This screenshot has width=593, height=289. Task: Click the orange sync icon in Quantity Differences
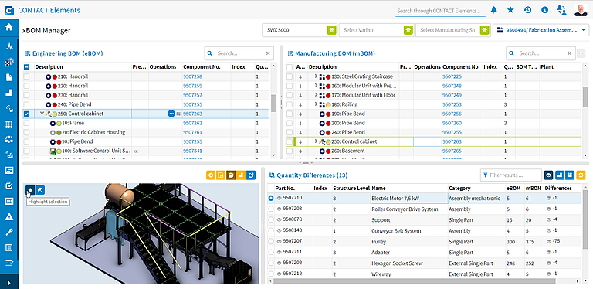[581, 175]
